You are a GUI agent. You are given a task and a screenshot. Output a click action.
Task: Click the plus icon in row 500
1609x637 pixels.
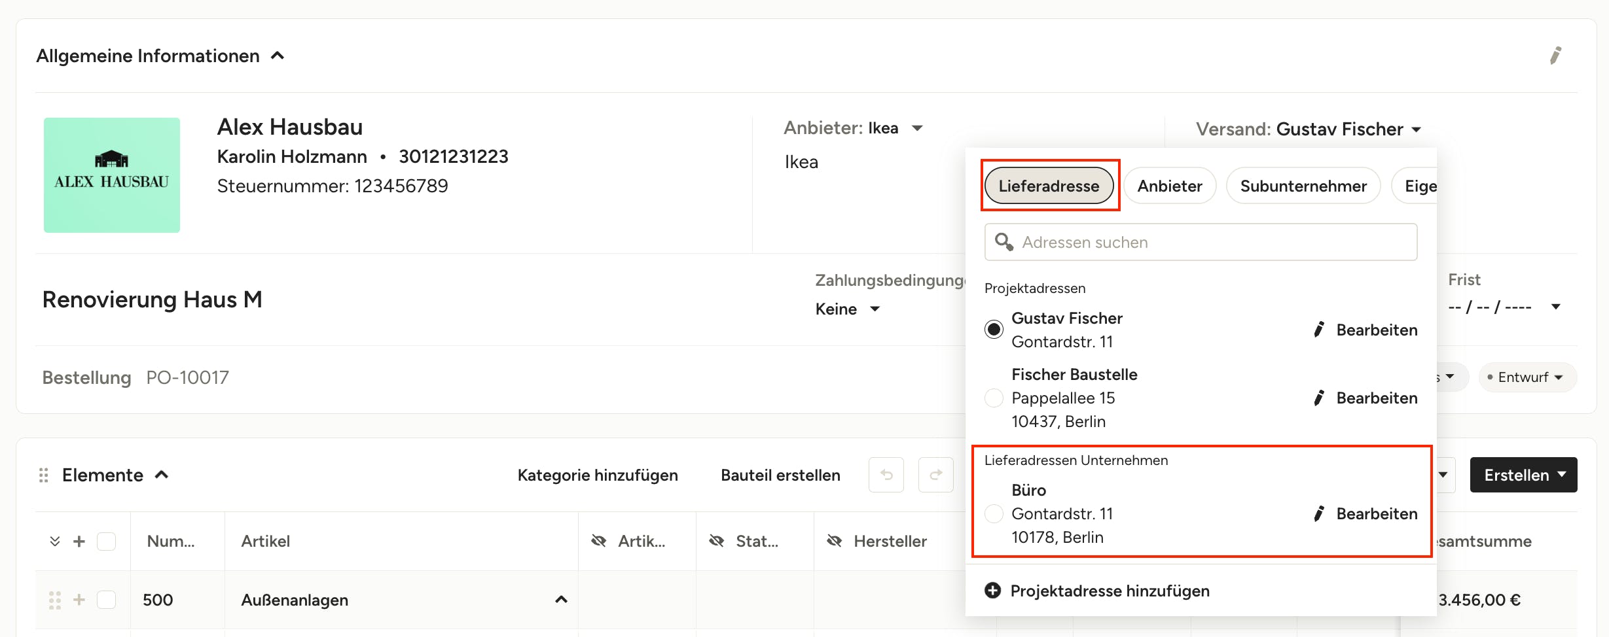pos(79,600)
